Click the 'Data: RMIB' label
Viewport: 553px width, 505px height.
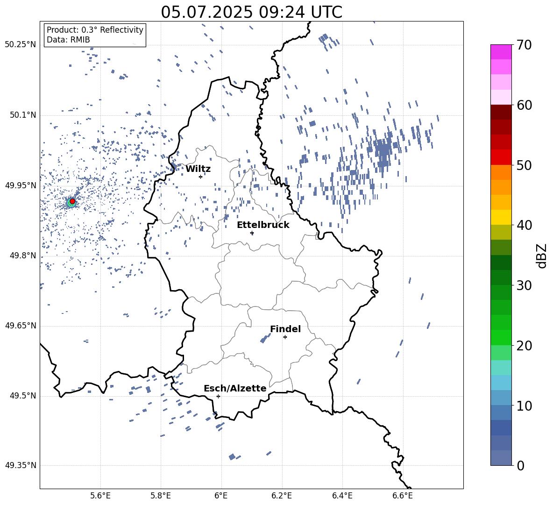click(x=68, y=40)
